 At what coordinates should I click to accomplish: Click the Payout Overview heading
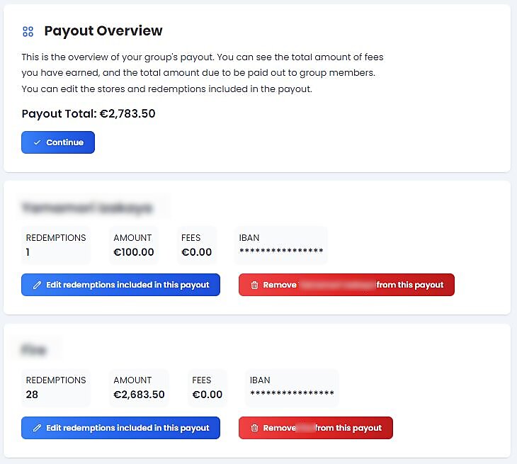(103, 31)
